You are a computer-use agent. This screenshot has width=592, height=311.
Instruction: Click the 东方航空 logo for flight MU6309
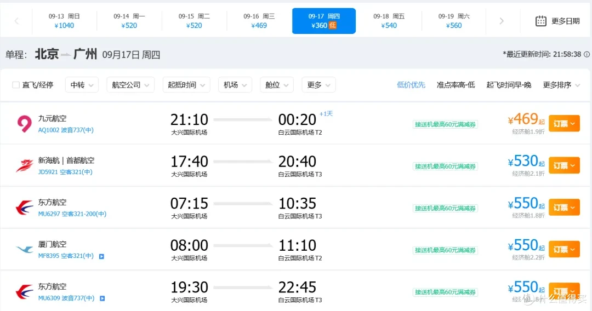pos(25,291)
